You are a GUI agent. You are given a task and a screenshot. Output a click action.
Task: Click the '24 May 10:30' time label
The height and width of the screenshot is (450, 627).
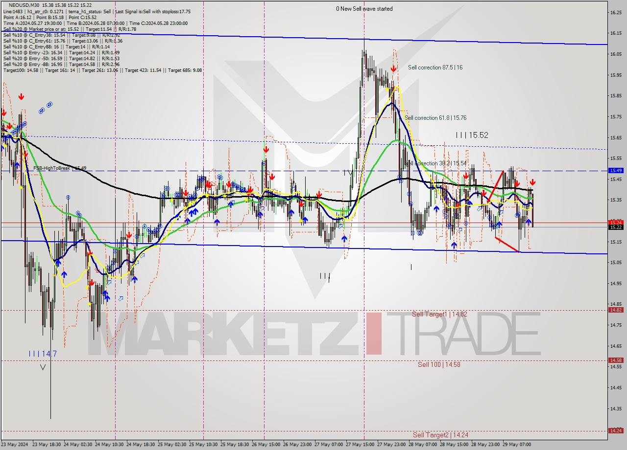[x=109, y=445]
